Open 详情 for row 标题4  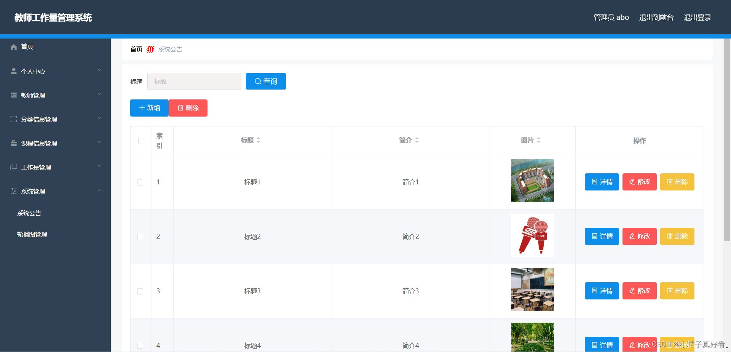tap(602, 344)
